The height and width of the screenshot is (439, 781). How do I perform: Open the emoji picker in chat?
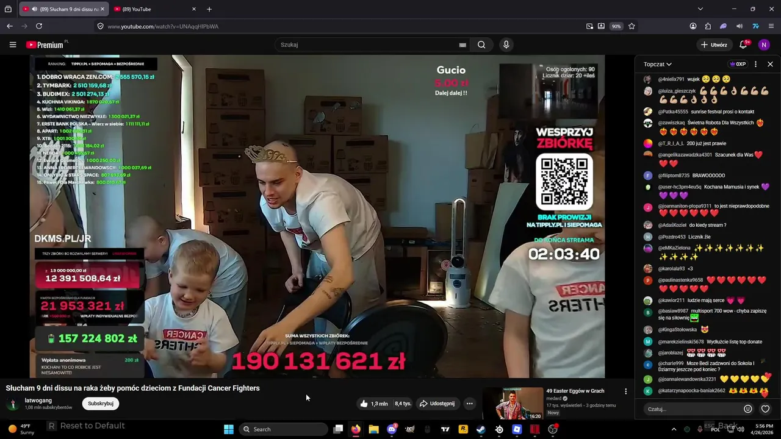(748, 409)
